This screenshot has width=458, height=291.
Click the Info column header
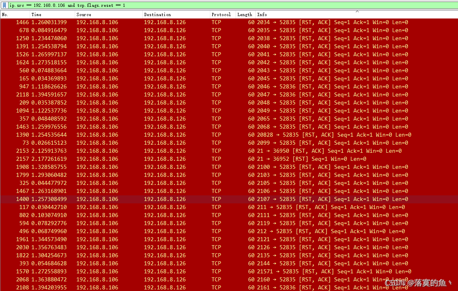tap(357, 14)
